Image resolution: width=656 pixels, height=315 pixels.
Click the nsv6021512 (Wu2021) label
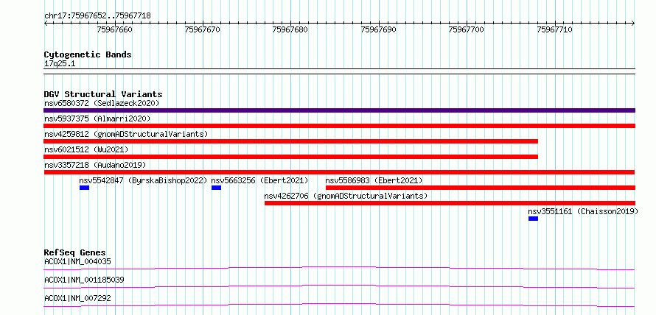86,149
